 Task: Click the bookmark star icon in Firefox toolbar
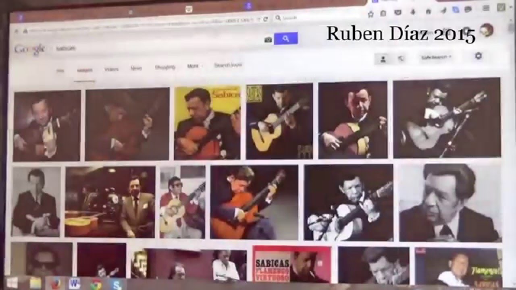371,14
